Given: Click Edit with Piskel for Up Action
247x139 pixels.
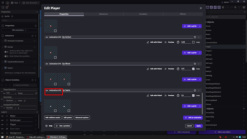Looking at the screenshot, I should click(x=154, y=42).
